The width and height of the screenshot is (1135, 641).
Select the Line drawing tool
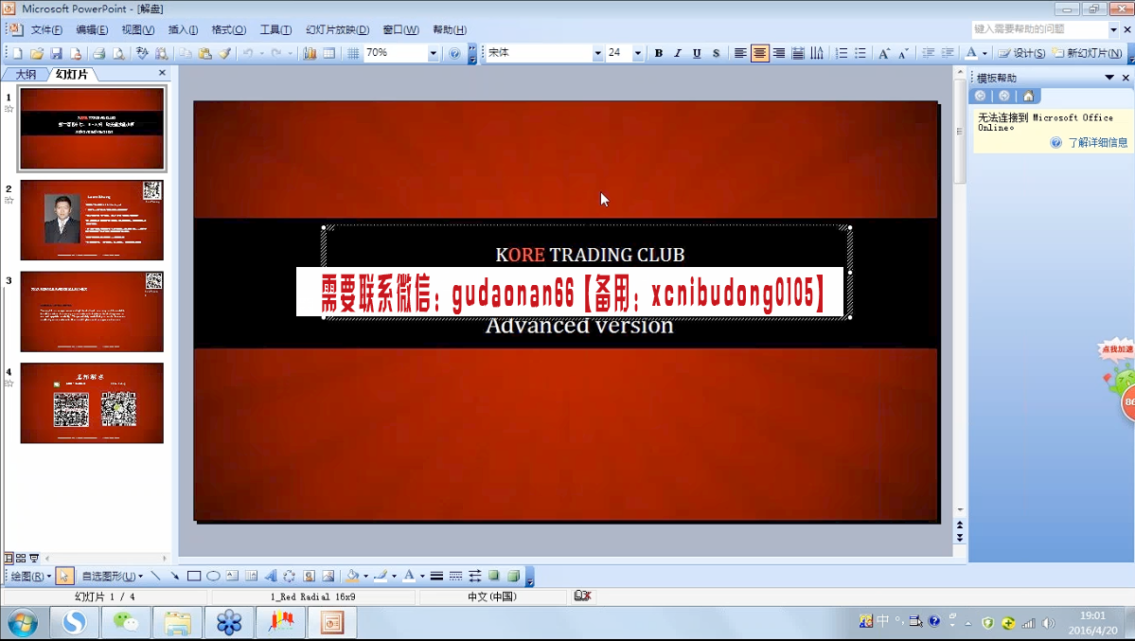[x=155, y=576]
